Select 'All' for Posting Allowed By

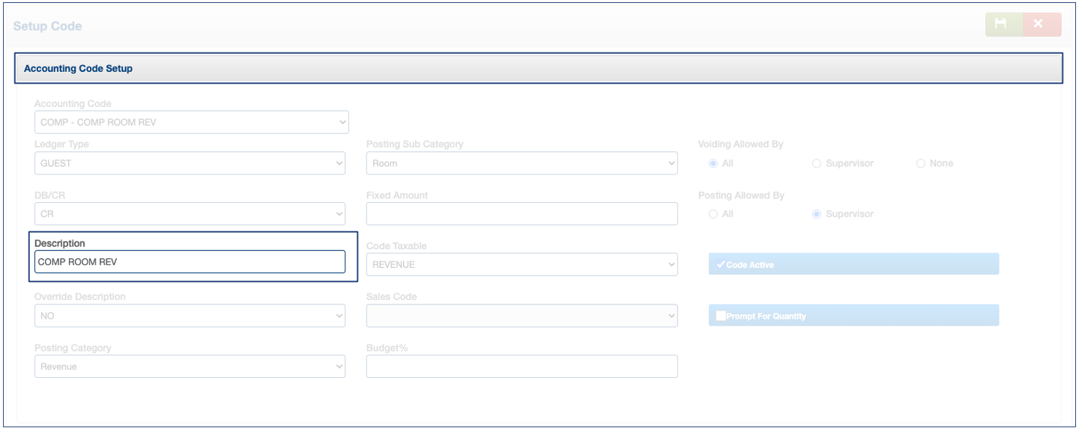(713, 214)
